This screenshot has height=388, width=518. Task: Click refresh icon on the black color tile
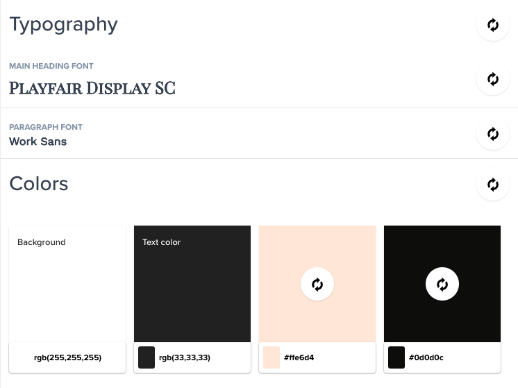point(442,284)
